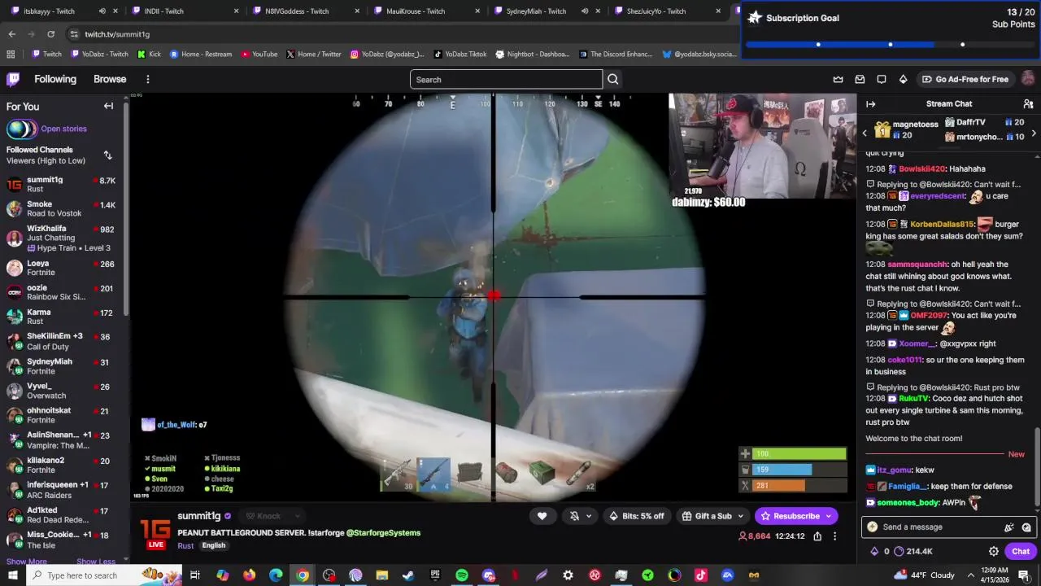Open the Windows Start menu
Viewport: 1041px width, 586px height.
pyautogui.click(x=13, y=575)
